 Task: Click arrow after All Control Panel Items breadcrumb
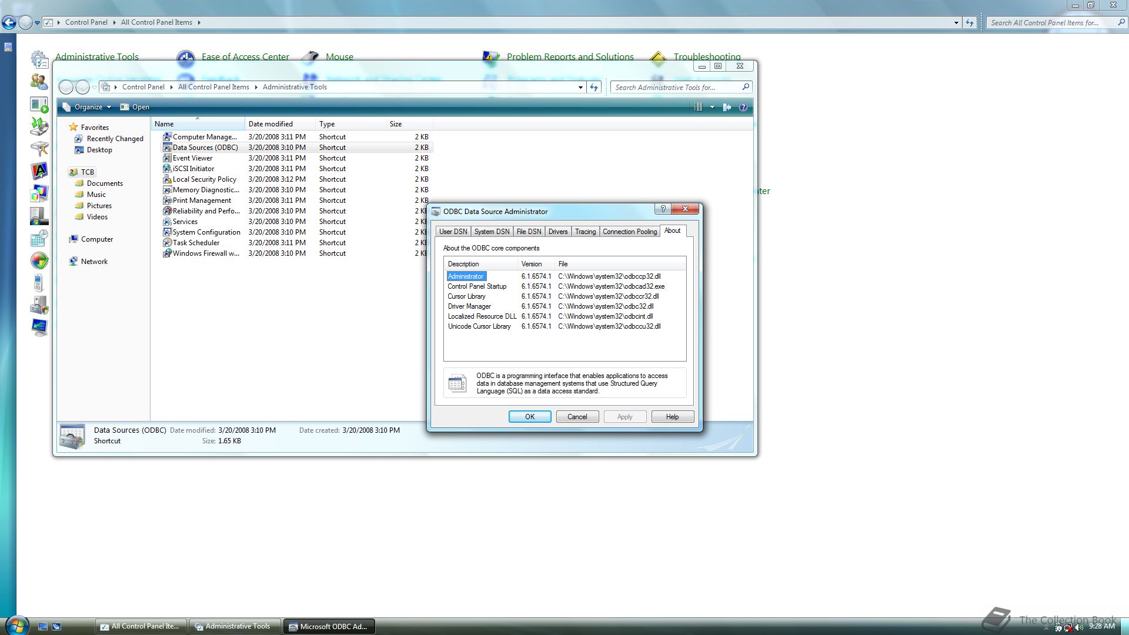coord(256,87)
